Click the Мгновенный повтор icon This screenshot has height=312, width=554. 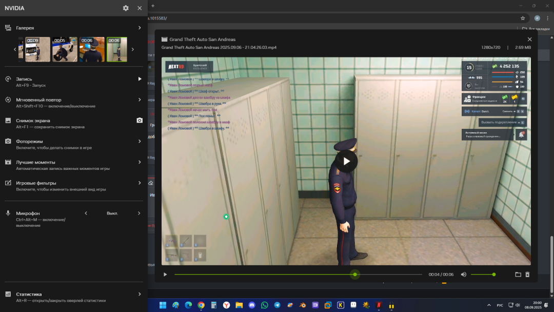pyautogui.click(x=8, y=100)
